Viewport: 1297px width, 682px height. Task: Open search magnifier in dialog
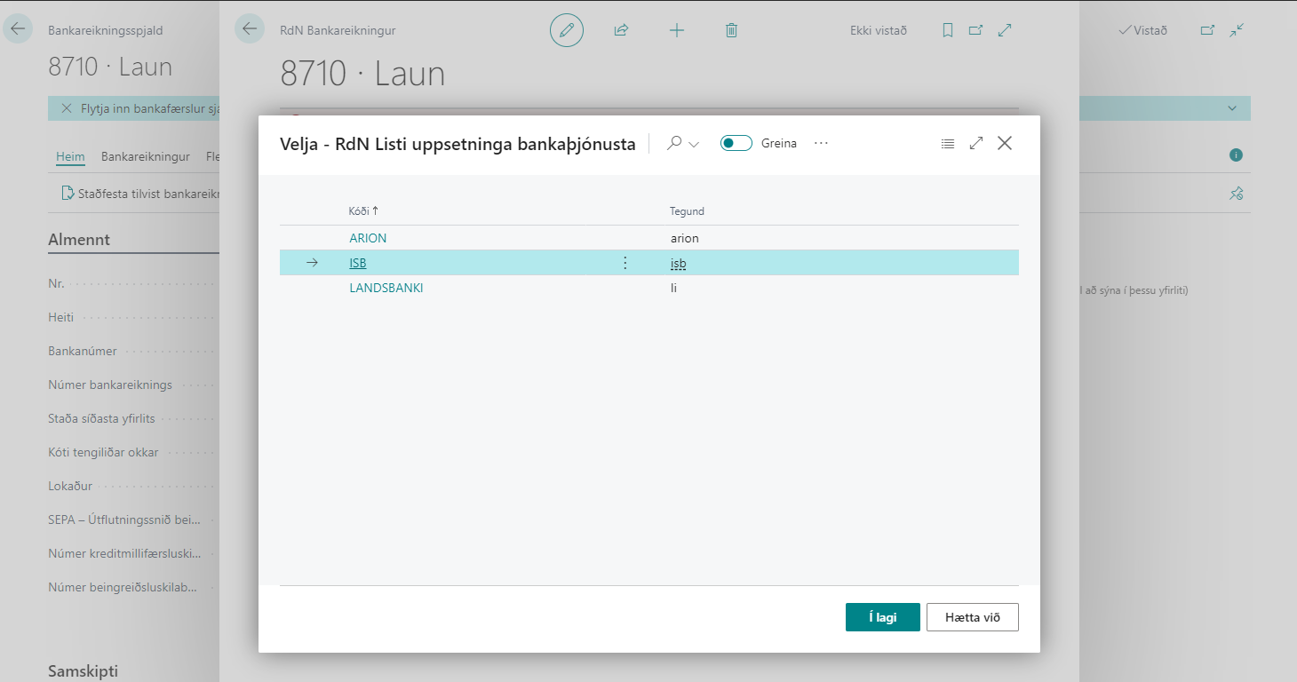(675, 143)
